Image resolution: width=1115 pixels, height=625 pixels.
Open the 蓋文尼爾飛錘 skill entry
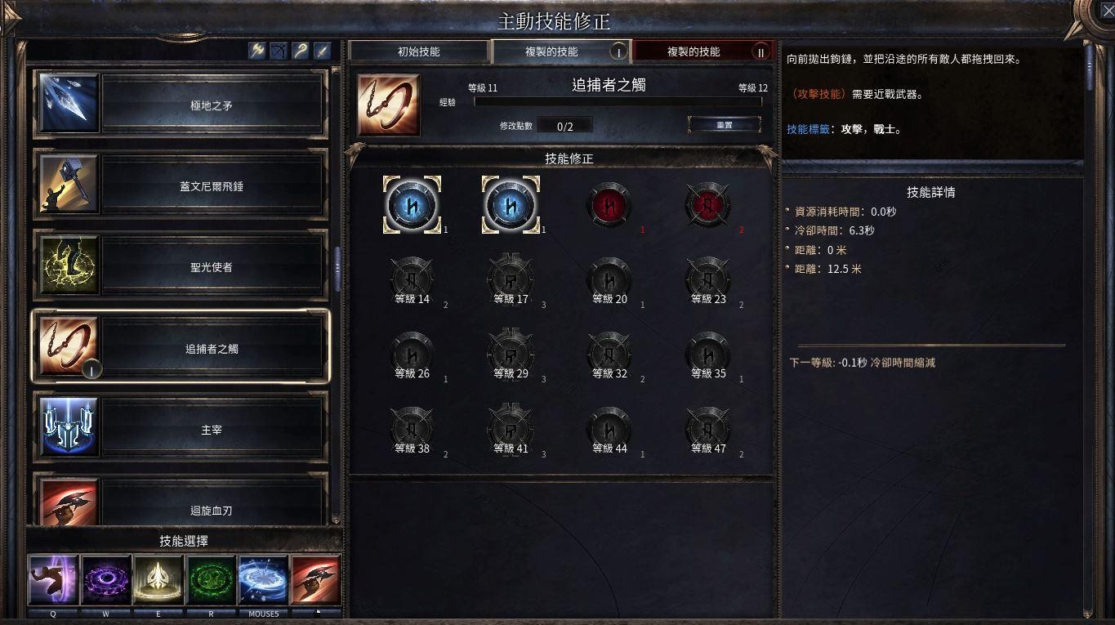[x=181, y=185]
